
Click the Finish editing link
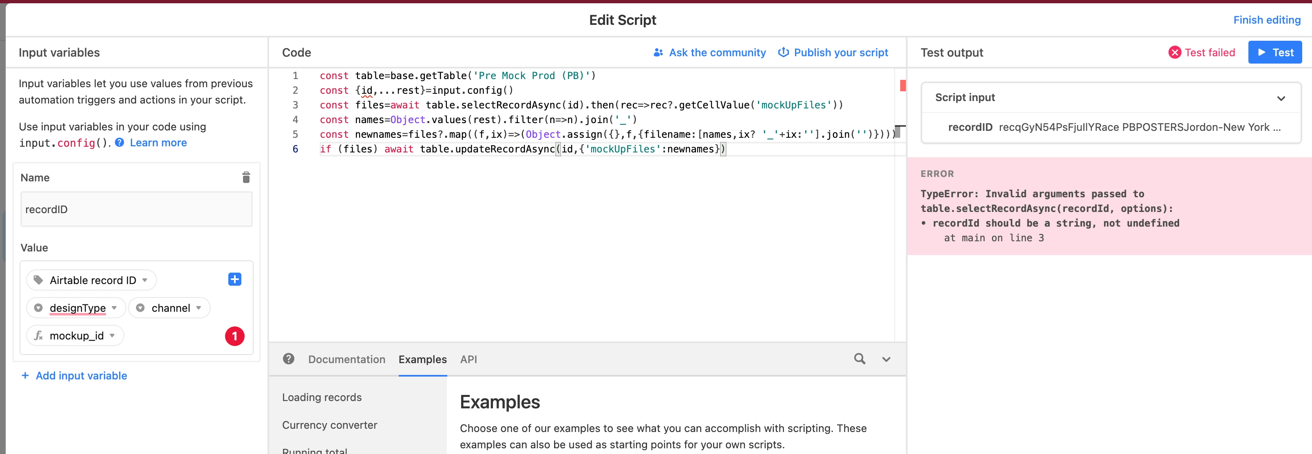(x=1266, y=20)
